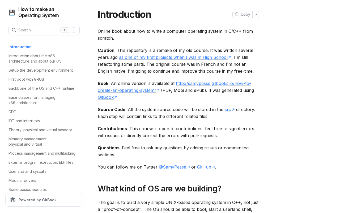Expand the Copy button dropdown chevron
Screen dimensions: 340x213
pos(256,14)
